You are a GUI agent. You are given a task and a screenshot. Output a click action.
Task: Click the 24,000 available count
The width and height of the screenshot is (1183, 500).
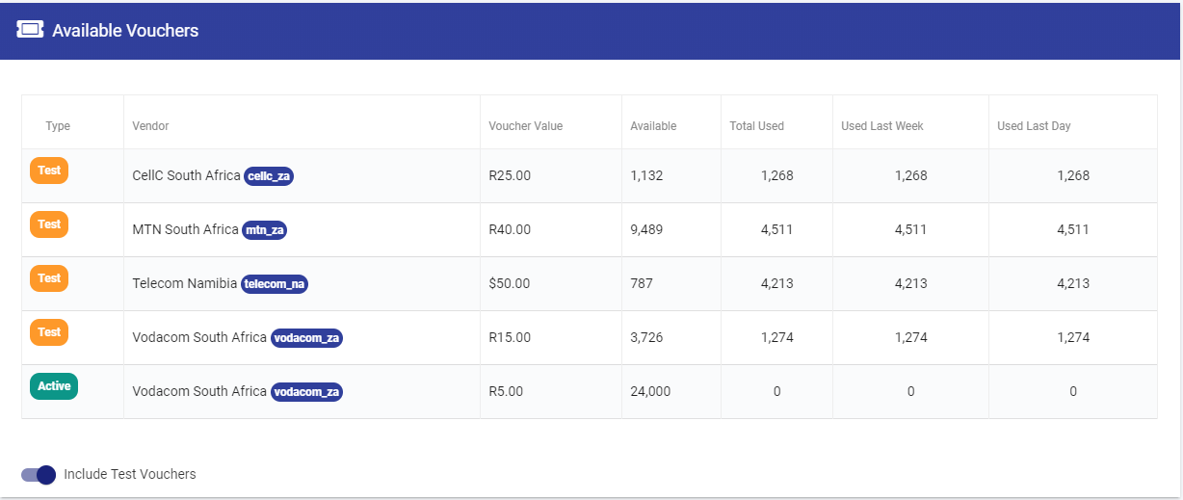tap(650, 391)
